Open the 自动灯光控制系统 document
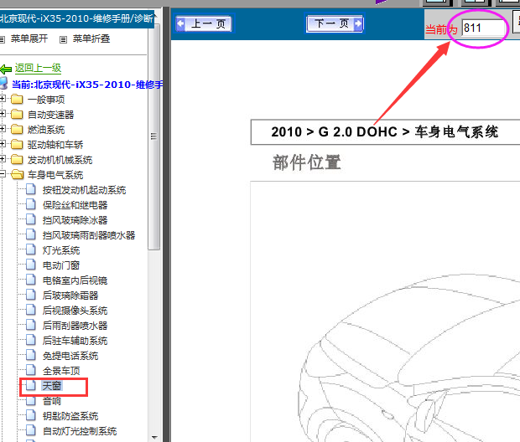 tap(80, 431)
